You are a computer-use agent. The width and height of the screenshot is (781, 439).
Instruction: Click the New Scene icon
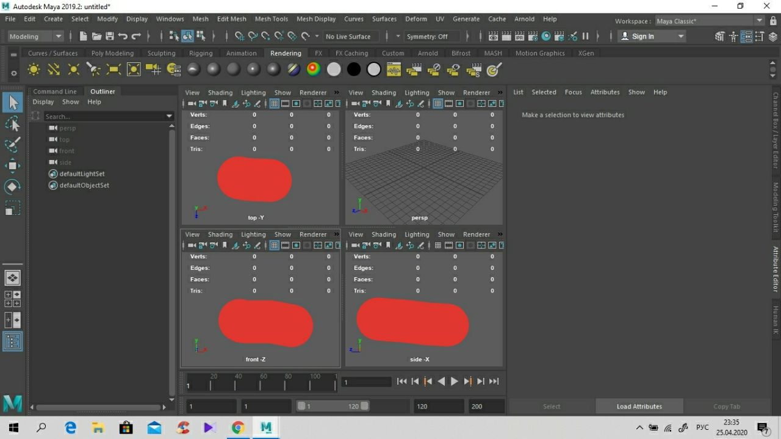(84, 37)
